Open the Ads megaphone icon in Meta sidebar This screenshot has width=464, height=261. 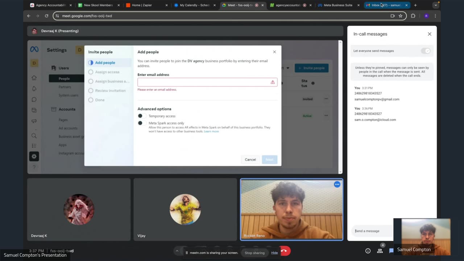pyautogui.click(x=34, y=121)
